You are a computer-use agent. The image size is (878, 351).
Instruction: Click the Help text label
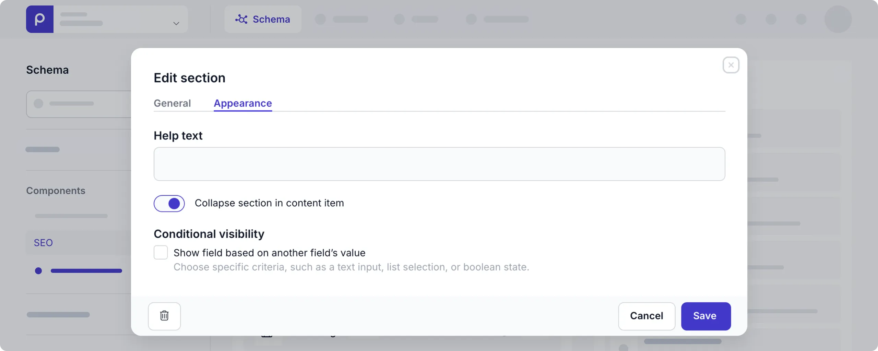point(178,136)
